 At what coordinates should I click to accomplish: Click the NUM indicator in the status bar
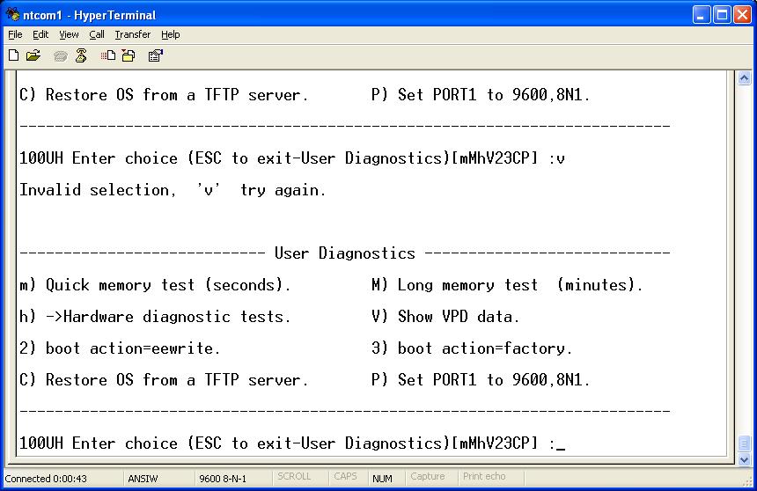pyautogui.click(x=382, y=478)
